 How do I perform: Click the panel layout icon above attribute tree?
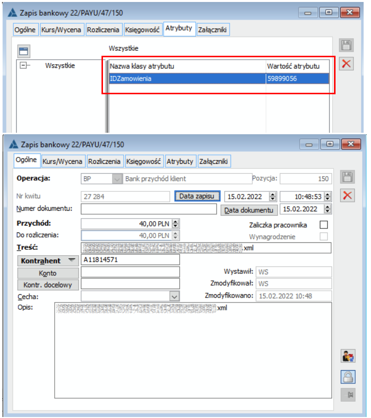(24, 50)
